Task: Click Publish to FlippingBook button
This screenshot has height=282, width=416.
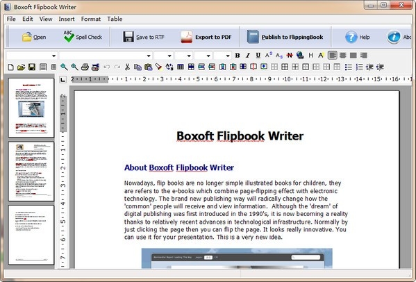Action: click(x=285, y=37)
